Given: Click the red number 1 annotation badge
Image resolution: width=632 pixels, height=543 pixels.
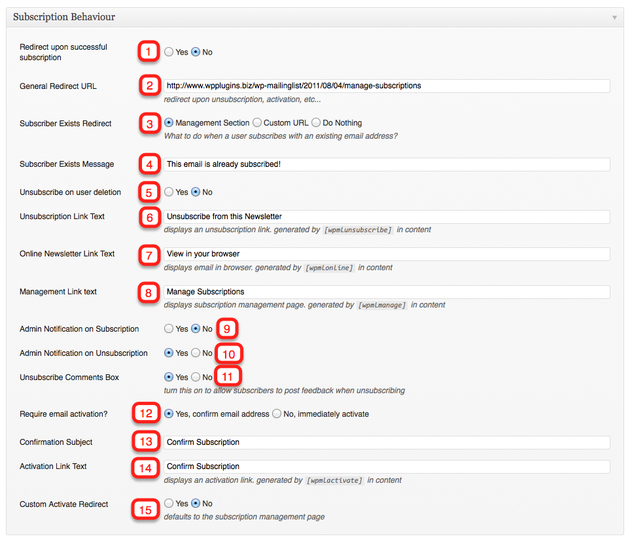Looking at the screenshot, I should pos(149,52).
